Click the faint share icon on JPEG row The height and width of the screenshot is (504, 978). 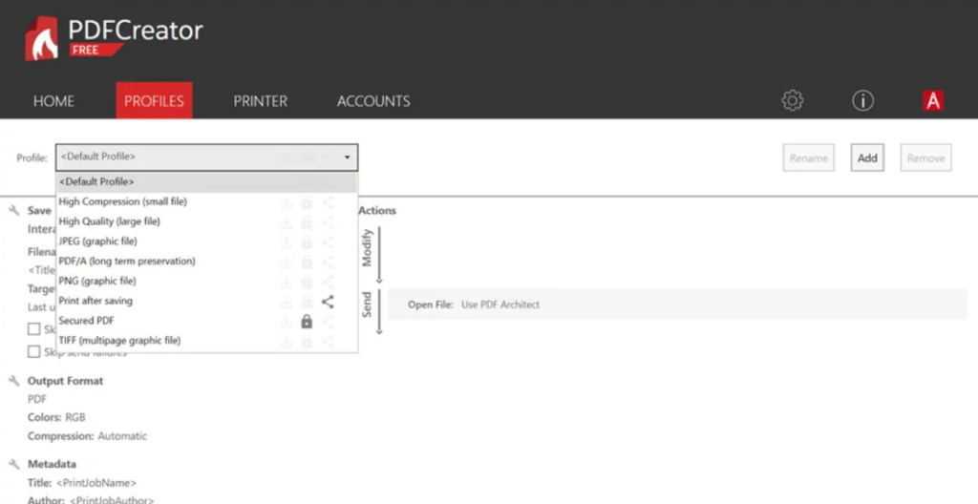tap(328, 242)
